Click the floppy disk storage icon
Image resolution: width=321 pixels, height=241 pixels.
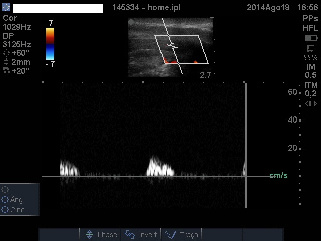point(311,49)
